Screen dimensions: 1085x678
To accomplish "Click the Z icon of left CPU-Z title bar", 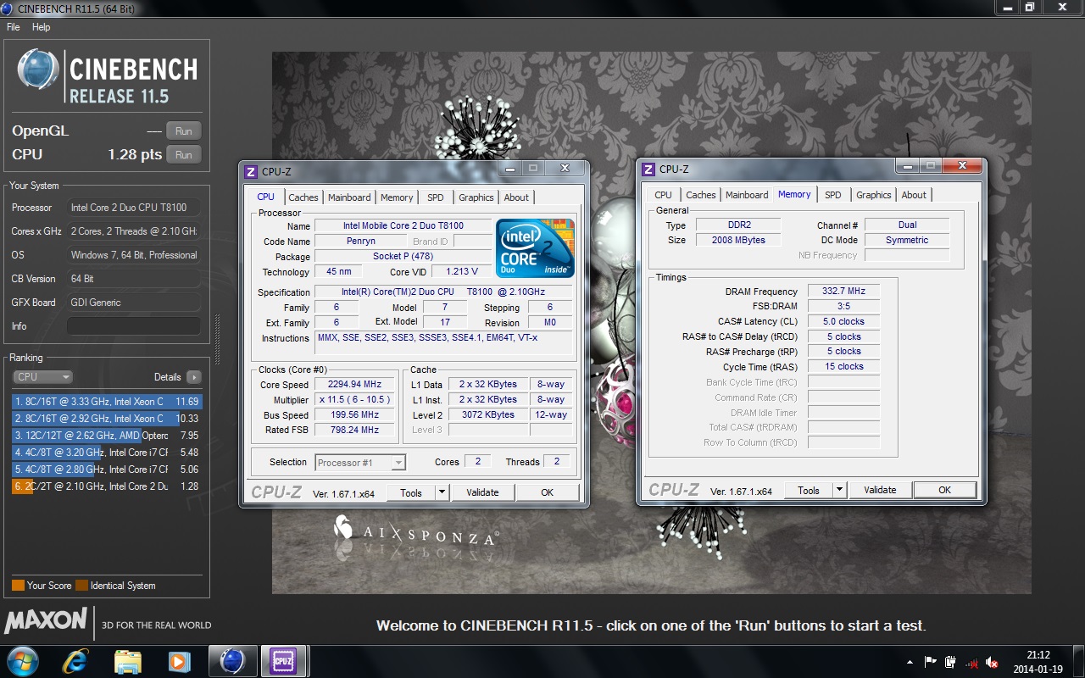I will click(x=251, y=172).
